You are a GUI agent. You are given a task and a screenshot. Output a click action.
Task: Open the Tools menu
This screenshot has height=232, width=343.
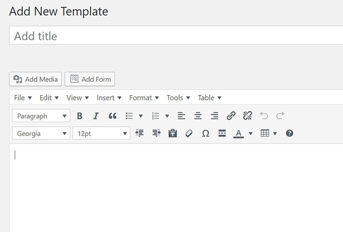coord(178,98)
